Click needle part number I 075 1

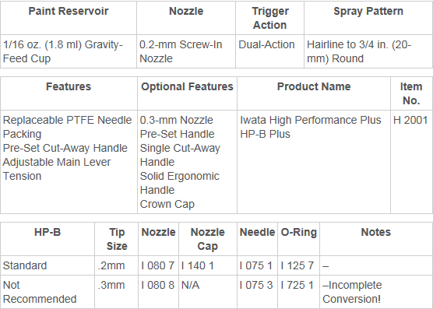pyautogui.click(x=256, y=265)
